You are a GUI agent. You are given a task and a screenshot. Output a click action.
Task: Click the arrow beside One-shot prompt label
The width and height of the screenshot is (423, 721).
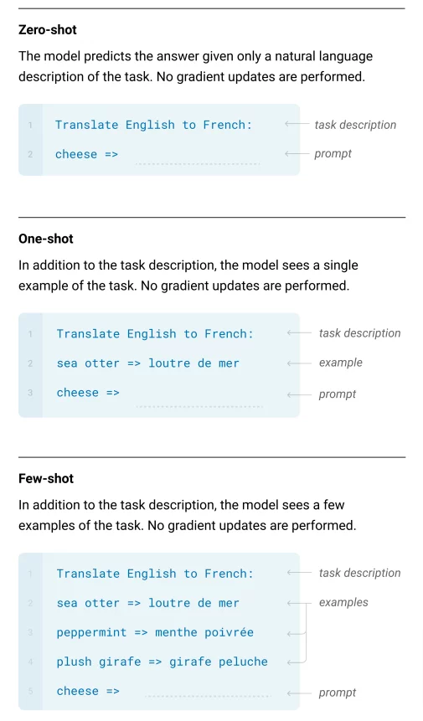(x=299, y=394)
